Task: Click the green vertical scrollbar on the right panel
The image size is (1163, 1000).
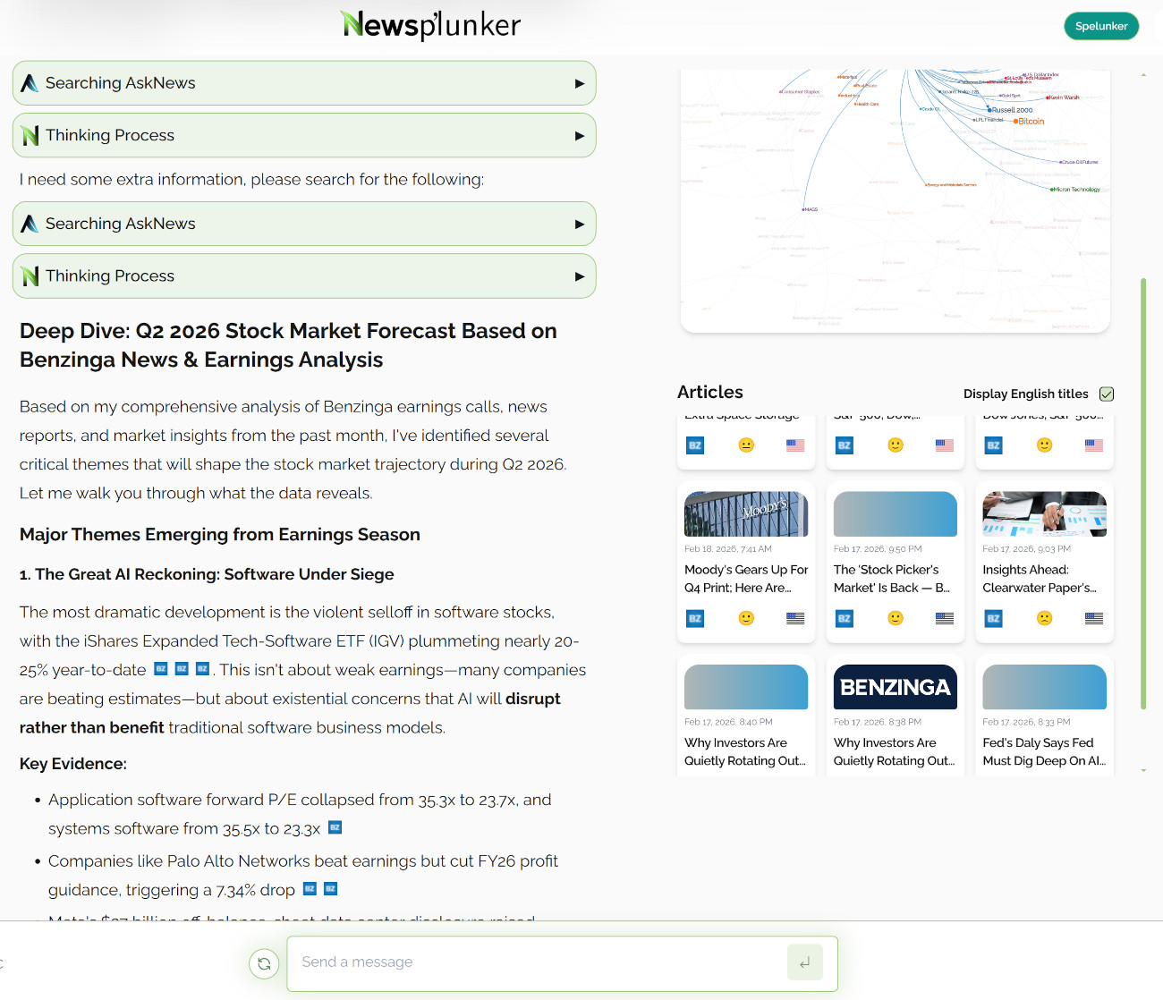Action: [1143, 494]
